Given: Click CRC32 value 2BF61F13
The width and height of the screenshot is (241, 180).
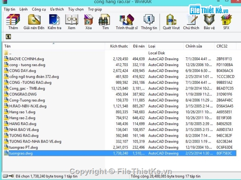Looking at the screenshot, I should point(224,59).
